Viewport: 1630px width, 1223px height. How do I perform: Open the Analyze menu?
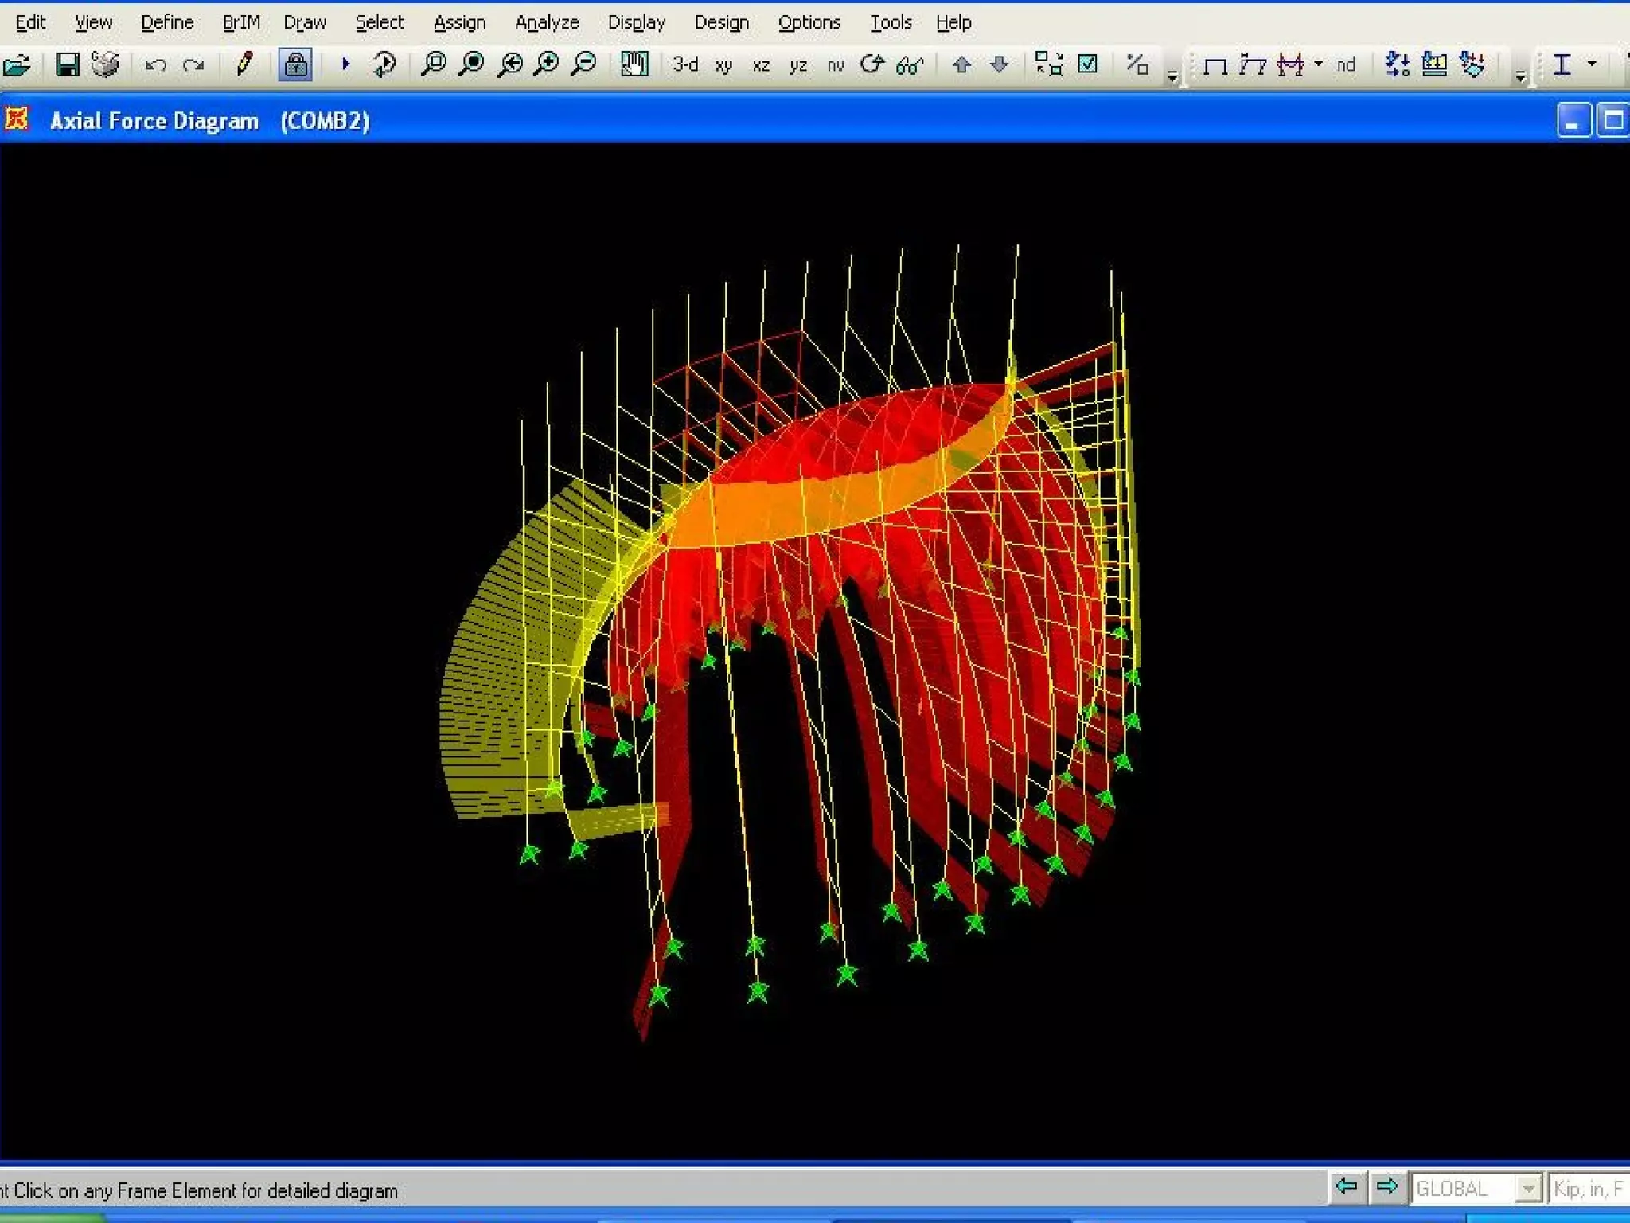547,22
